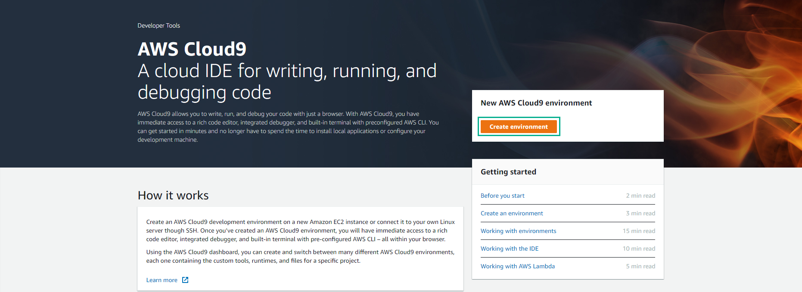The width and height of the screenshot is (802, 292).
Task: Click the Developer Tools category label
Action: coord(159,25)
